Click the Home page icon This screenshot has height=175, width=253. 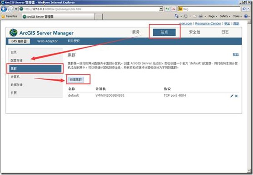point(177,16)
